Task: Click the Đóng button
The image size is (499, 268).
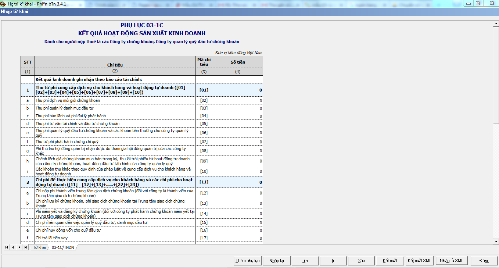Action: [x=484, y=261]
